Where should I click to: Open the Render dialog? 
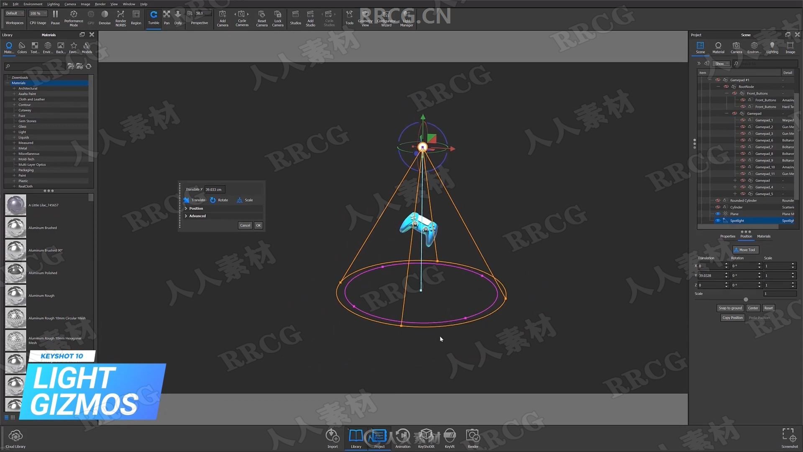coord(473,439)
